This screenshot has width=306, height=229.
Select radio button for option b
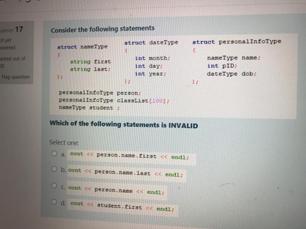coord(55,169)
